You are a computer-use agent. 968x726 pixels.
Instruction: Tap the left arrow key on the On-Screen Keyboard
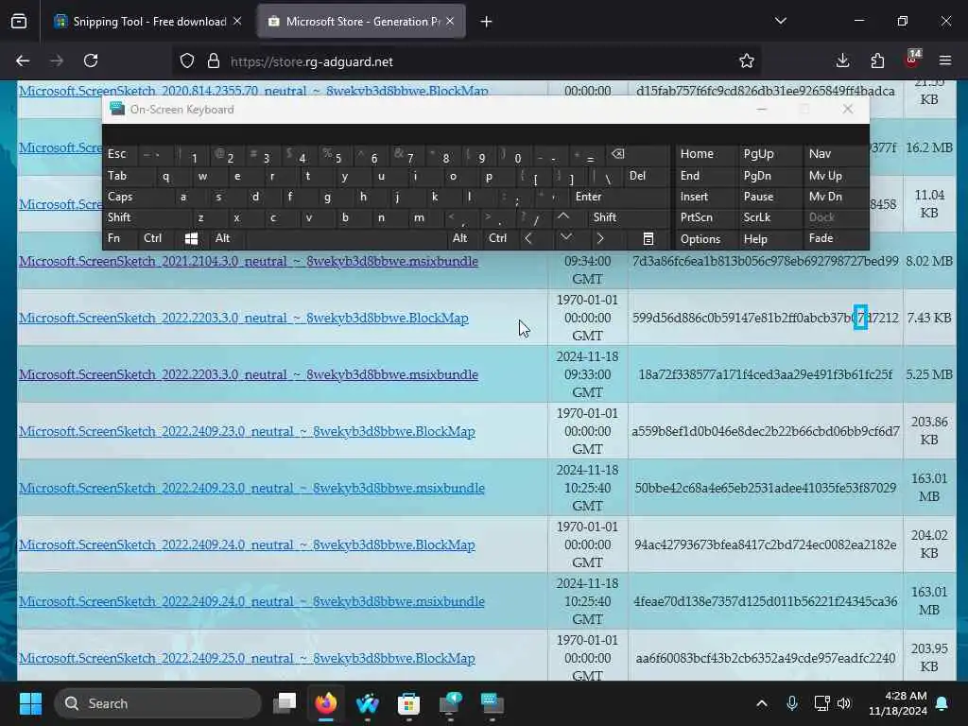[529, 238]
